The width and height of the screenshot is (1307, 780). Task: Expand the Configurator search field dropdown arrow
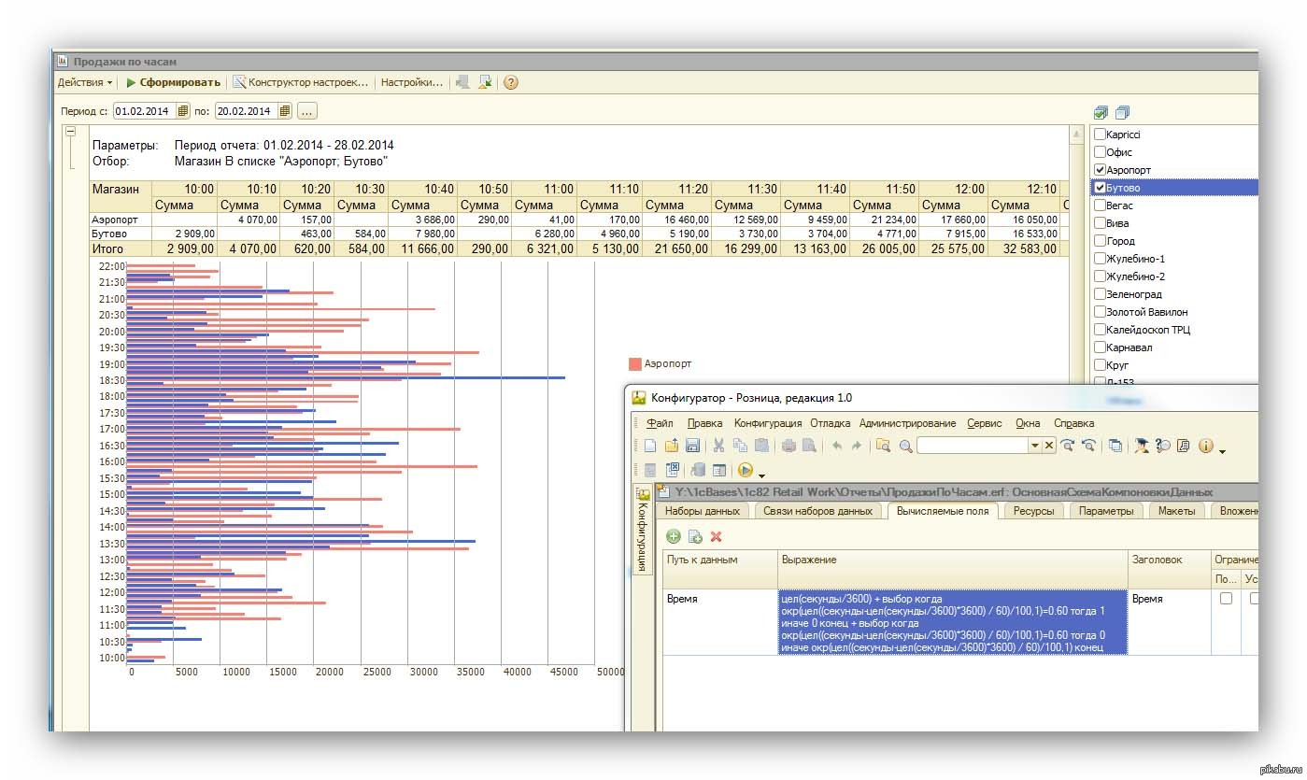point(1034,447)
